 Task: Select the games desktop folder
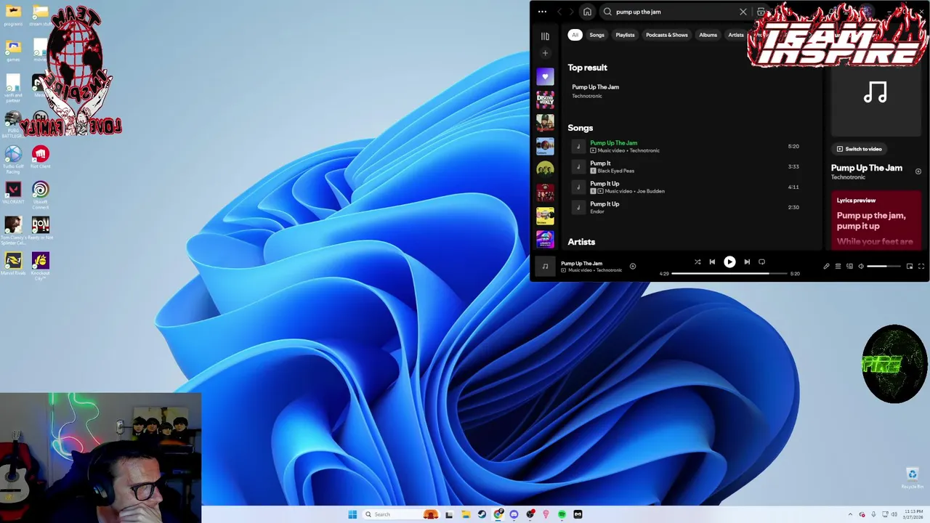click(x=13, y=50)
